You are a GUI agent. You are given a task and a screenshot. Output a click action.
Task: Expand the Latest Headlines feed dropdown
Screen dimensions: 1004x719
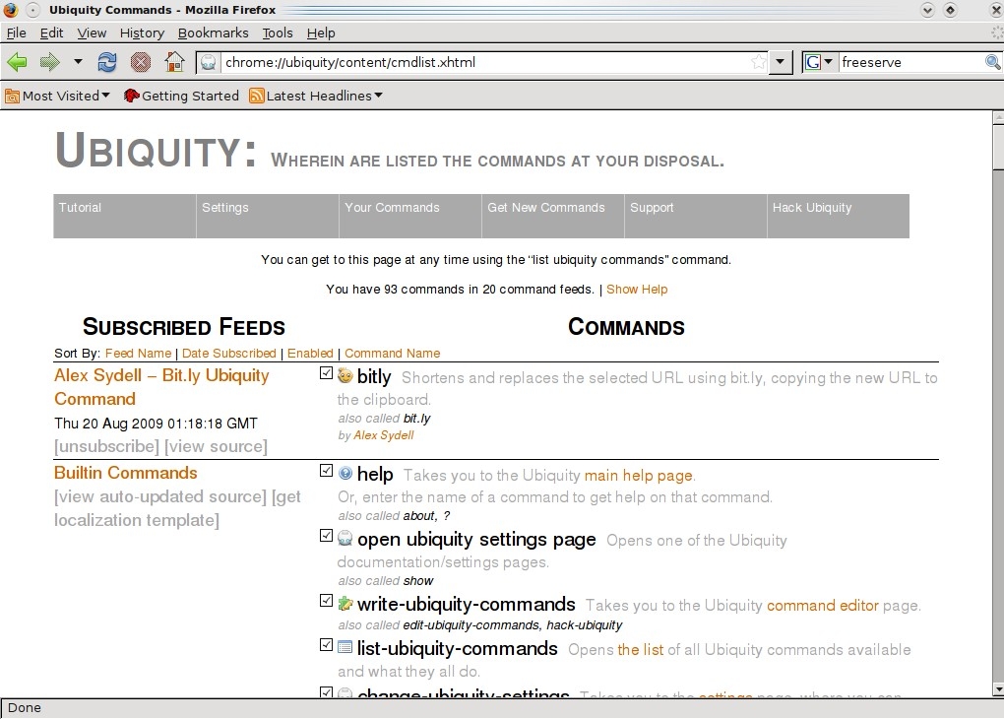[x=378, y=96]
